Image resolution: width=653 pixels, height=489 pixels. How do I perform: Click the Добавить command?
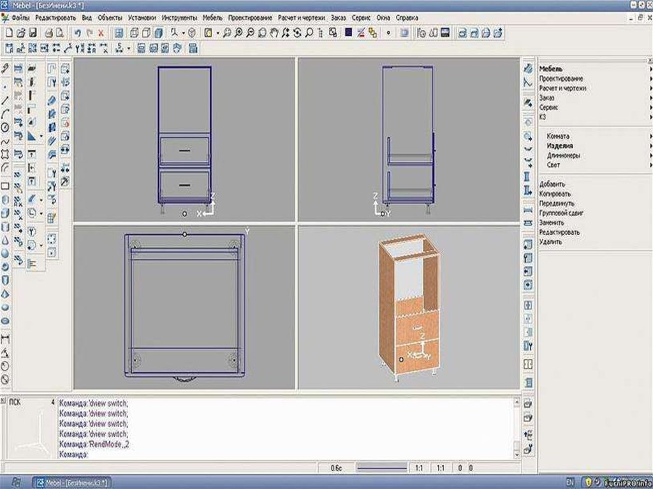[552, 184]
